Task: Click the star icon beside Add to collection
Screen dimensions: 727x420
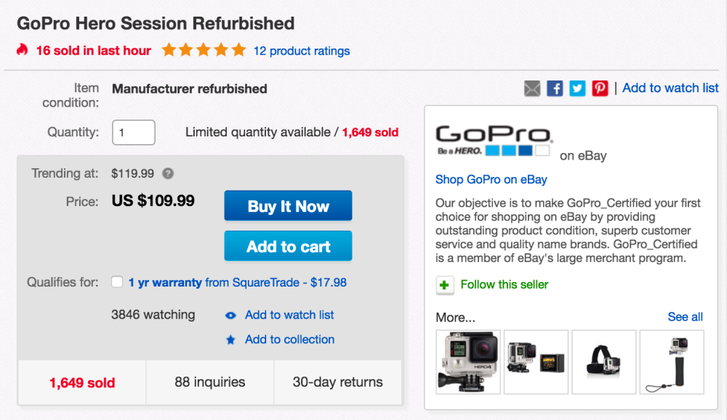Action: click(x=230, y=339)
